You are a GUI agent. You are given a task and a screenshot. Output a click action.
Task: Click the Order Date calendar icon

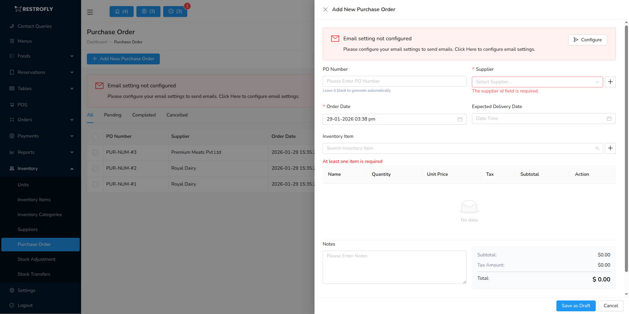pos(460,119)
